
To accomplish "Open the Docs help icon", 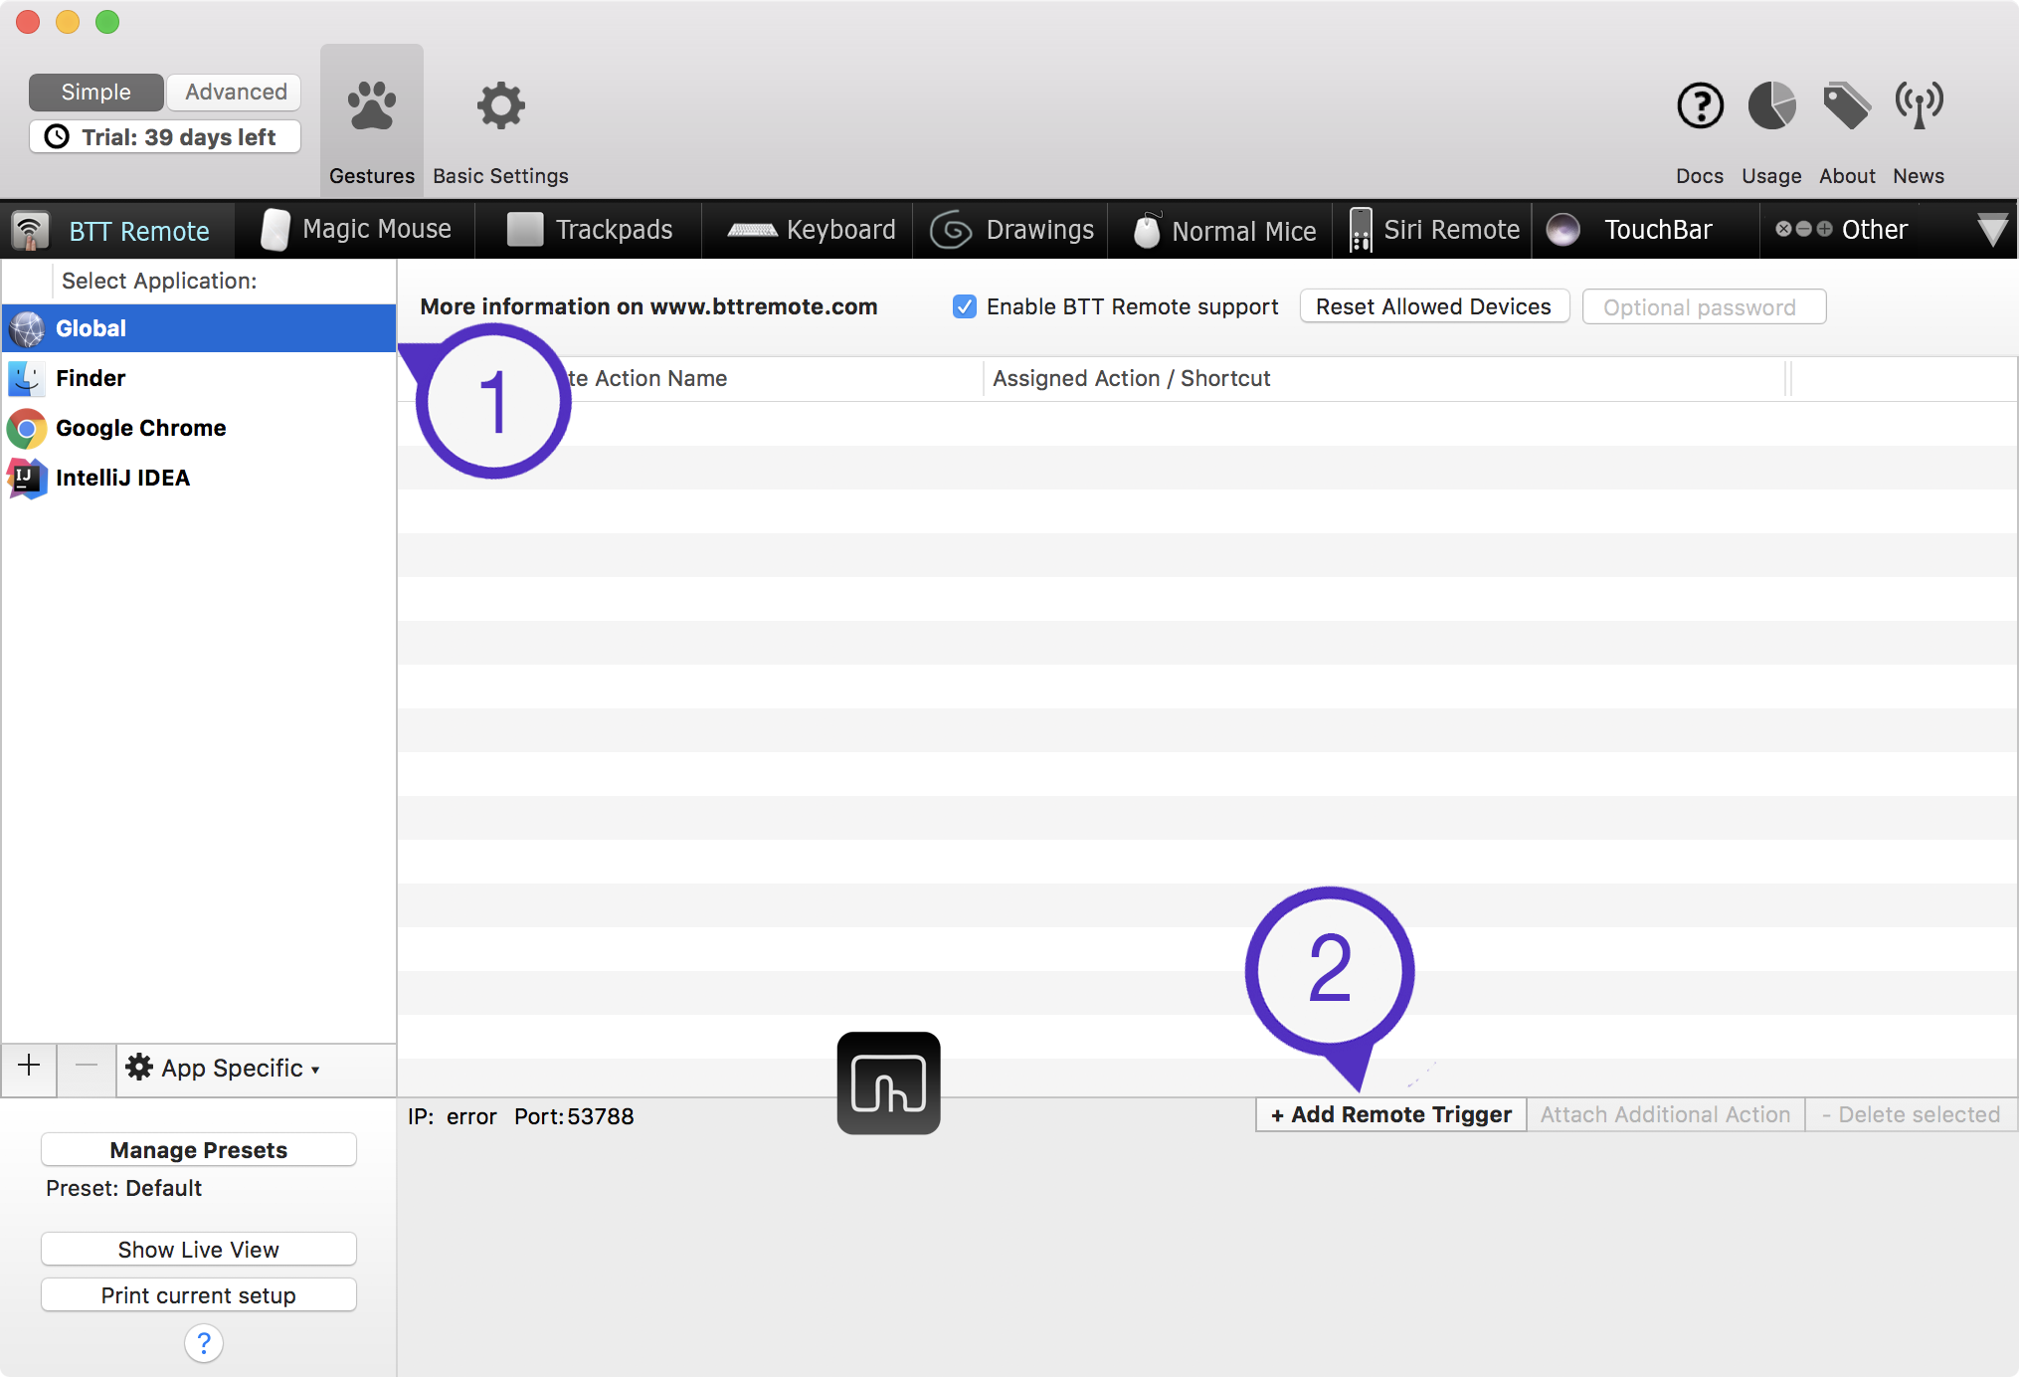I will (1700, 105).
